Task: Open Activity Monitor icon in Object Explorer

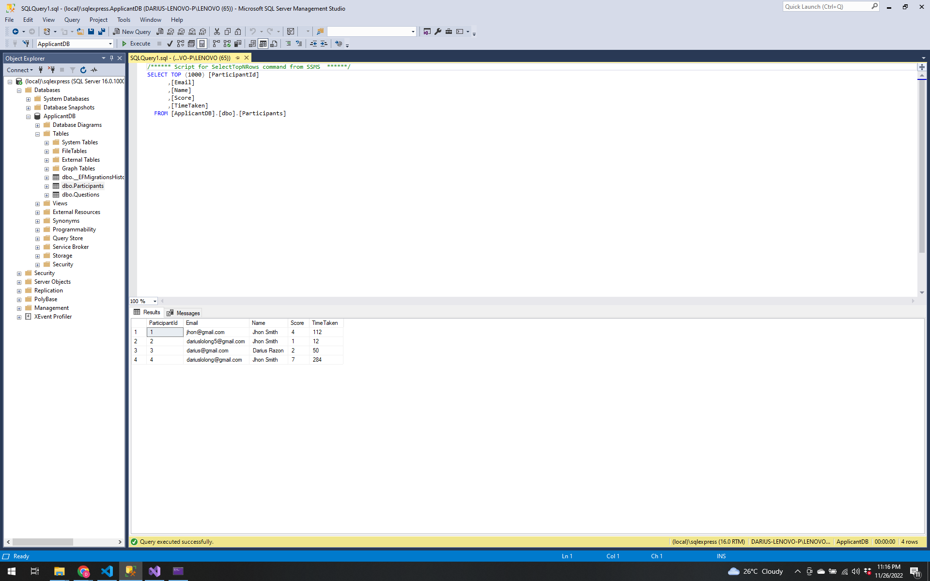Action: [x=94, y=70]
